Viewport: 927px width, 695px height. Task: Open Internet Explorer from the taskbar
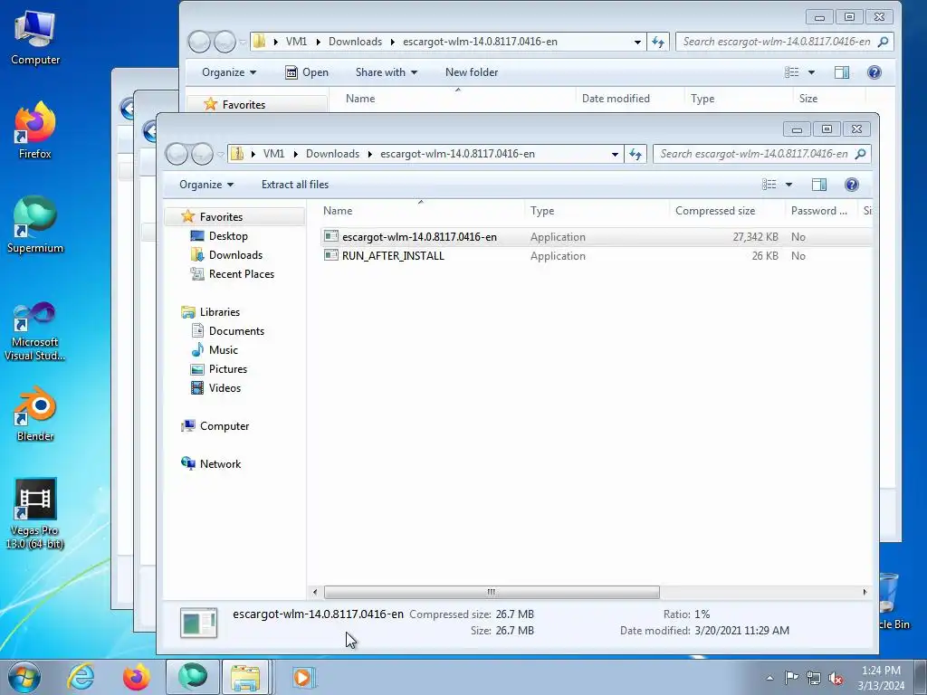coord(81,677)
